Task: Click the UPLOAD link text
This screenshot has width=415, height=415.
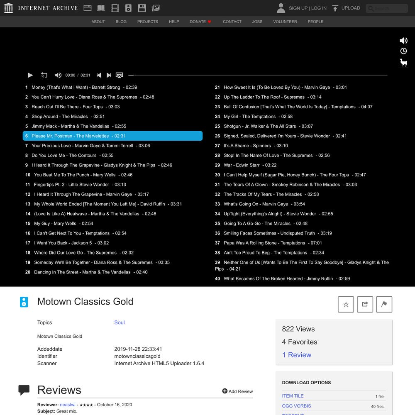Action: [x=351, y=8]
